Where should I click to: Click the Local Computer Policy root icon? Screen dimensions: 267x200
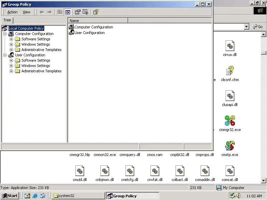[x=5, y=28]
